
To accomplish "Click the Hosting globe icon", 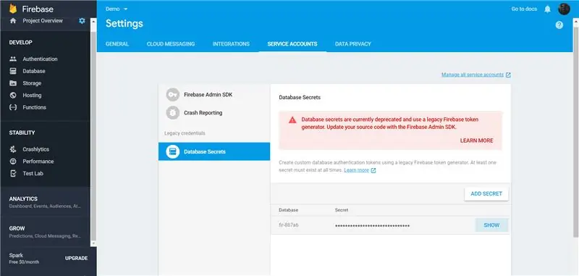I will tap(13, 96).
